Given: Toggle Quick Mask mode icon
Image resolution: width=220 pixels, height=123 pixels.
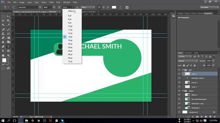Looking at the screenshot, I should (x=3, y=68).
